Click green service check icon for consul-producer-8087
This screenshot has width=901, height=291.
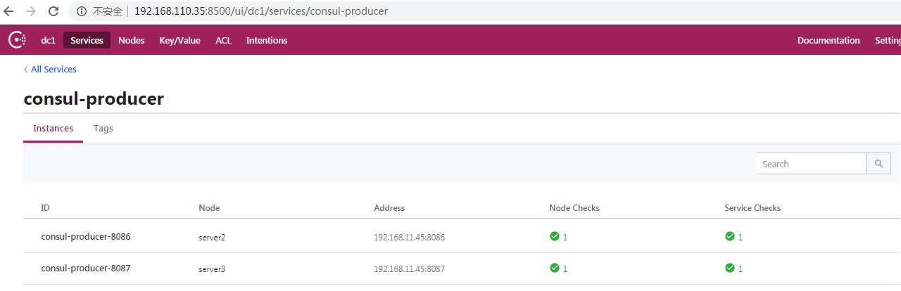[729, 268]
